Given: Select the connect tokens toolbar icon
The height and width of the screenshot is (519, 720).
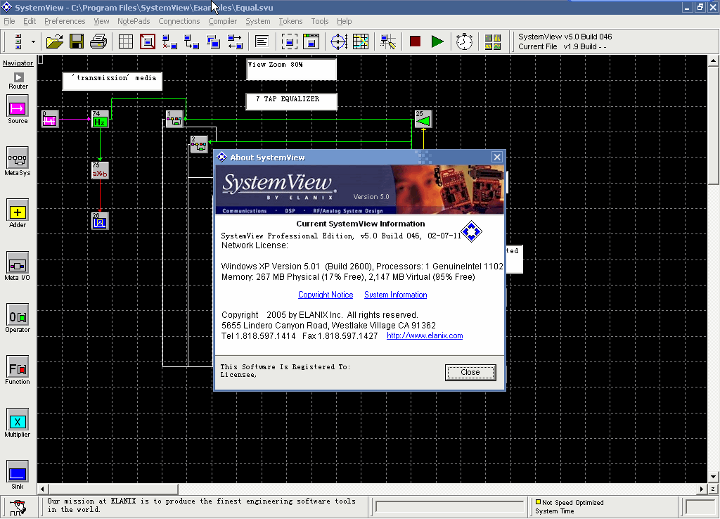Looking at the screenshot, I should 191,41.
